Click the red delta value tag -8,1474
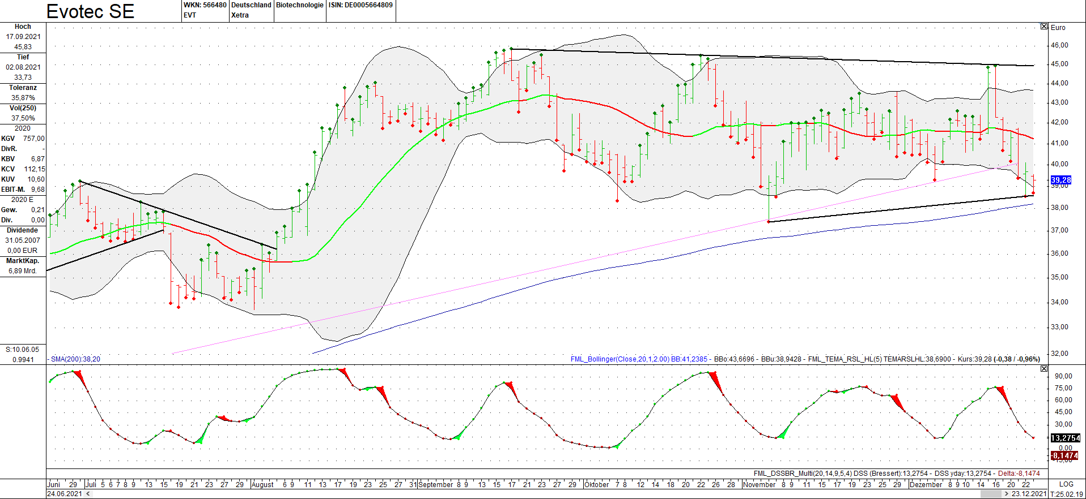Image resolution: width=1086 pixels, height=499 pixels. pyautogui.click(x=1066, y=455)
